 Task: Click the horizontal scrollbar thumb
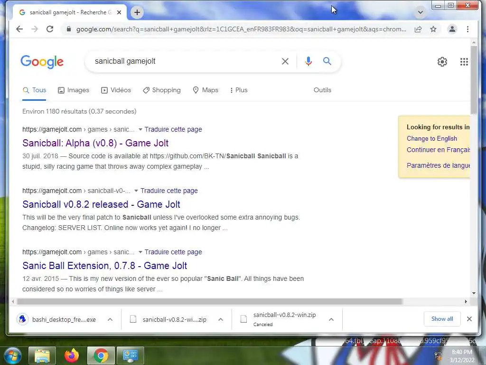tap(209, 302)
